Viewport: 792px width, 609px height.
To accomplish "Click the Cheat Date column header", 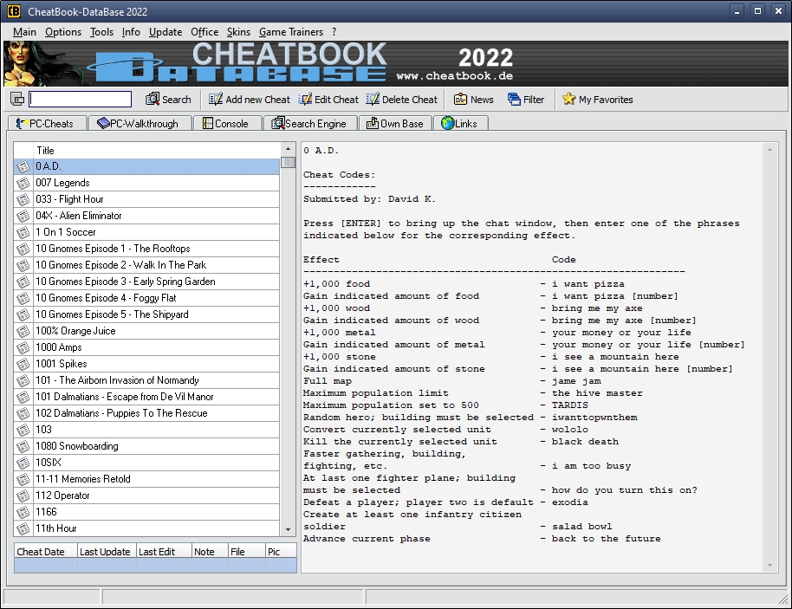I will [45, 552].
